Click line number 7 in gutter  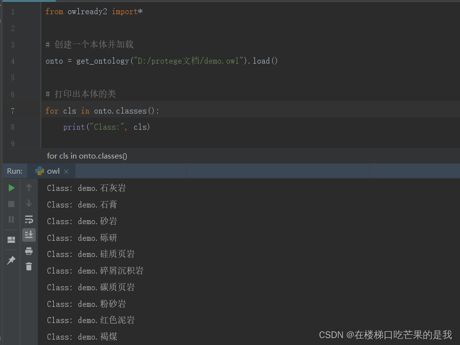[x=12, y=111]
